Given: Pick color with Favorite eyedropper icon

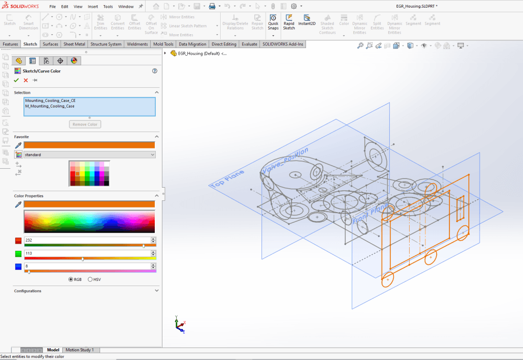Looking at the screenshot, I should 18,145.
